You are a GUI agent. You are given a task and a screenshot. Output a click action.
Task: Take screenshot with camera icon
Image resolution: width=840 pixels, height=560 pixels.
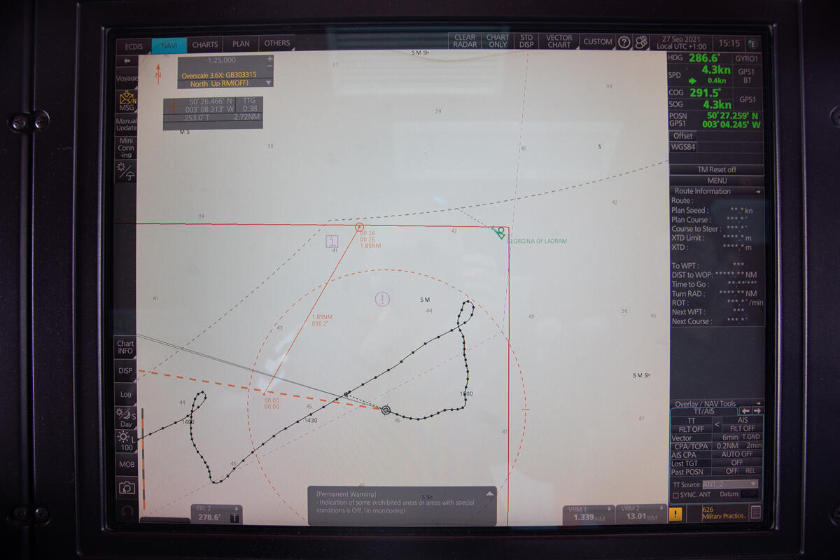127,488
